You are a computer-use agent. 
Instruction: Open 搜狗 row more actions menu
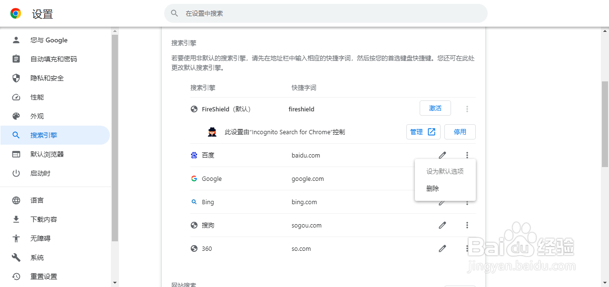[467, 225]
